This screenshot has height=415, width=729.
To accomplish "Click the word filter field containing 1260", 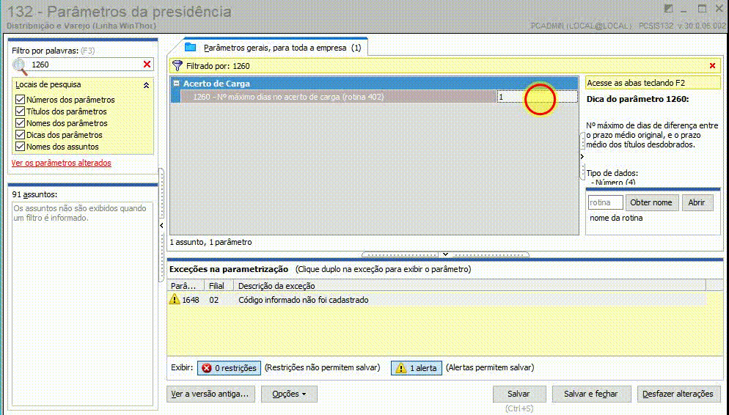I will (x=84, y=65).
